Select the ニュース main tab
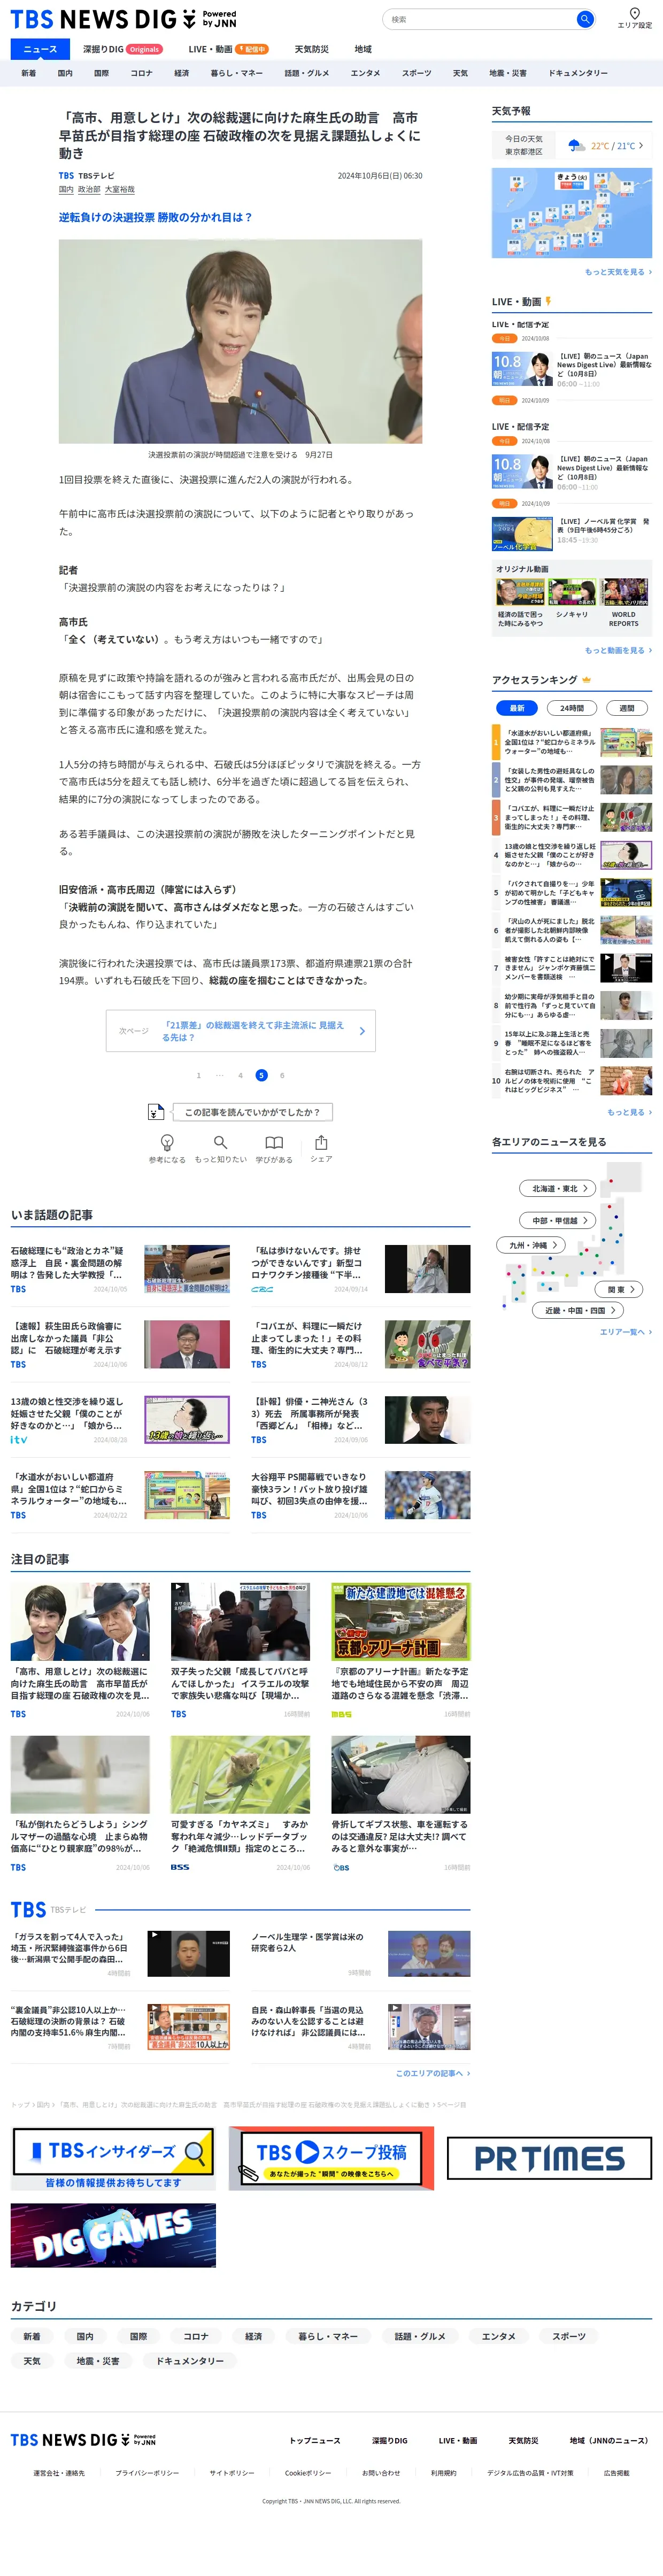 [x=40, y=49]
